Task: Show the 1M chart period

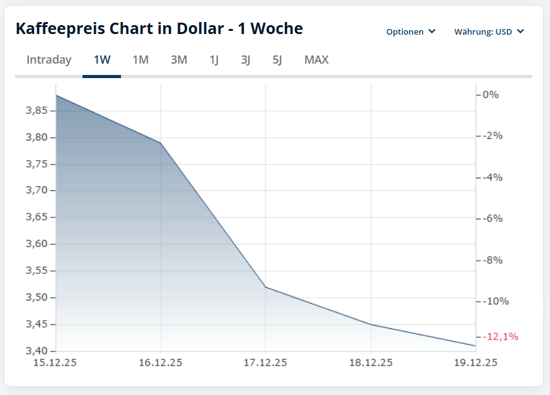Action: pyautogui.click(x=140, y=60)
